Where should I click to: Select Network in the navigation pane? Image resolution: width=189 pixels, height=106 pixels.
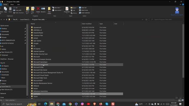[3, 93]
